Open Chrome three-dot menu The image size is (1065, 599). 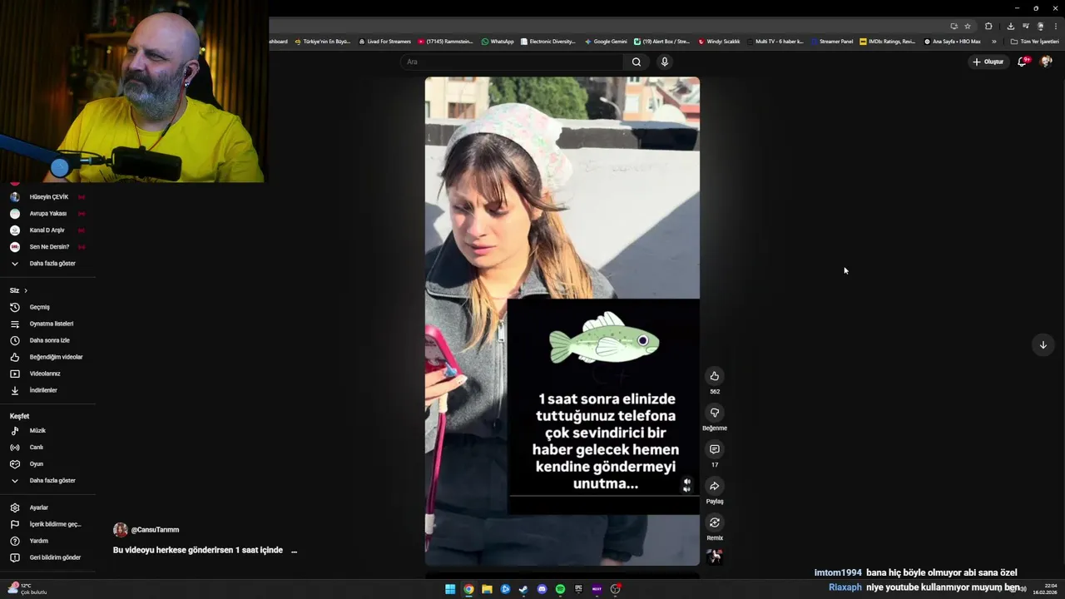(x=1055, y=26)
